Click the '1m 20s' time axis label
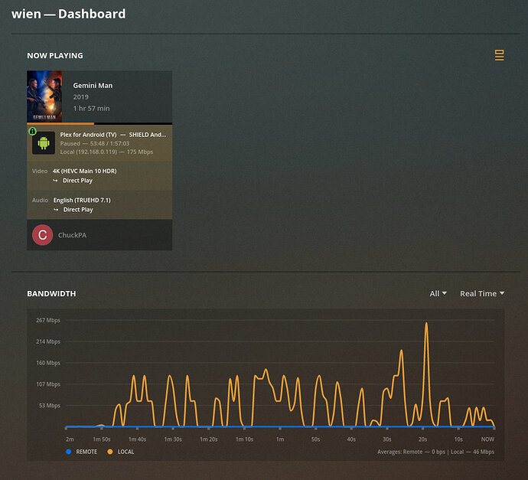This screenshot has width=528, height=480. tap(209, 439)
